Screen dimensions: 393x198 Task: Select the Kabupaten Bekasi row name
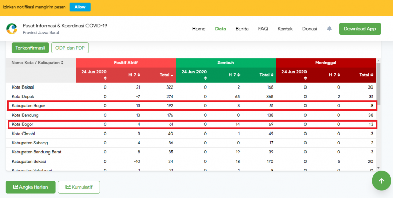click(29, 161)
